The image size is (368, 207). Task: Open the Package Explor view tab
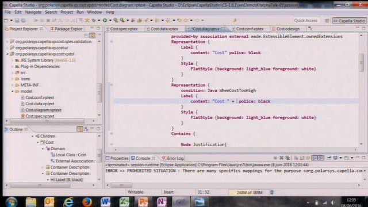coord(66,29)
